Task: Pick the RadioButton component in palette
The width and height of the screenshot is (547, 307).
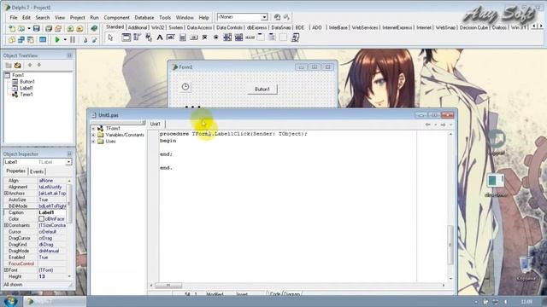Action: (x=216, y=38)
